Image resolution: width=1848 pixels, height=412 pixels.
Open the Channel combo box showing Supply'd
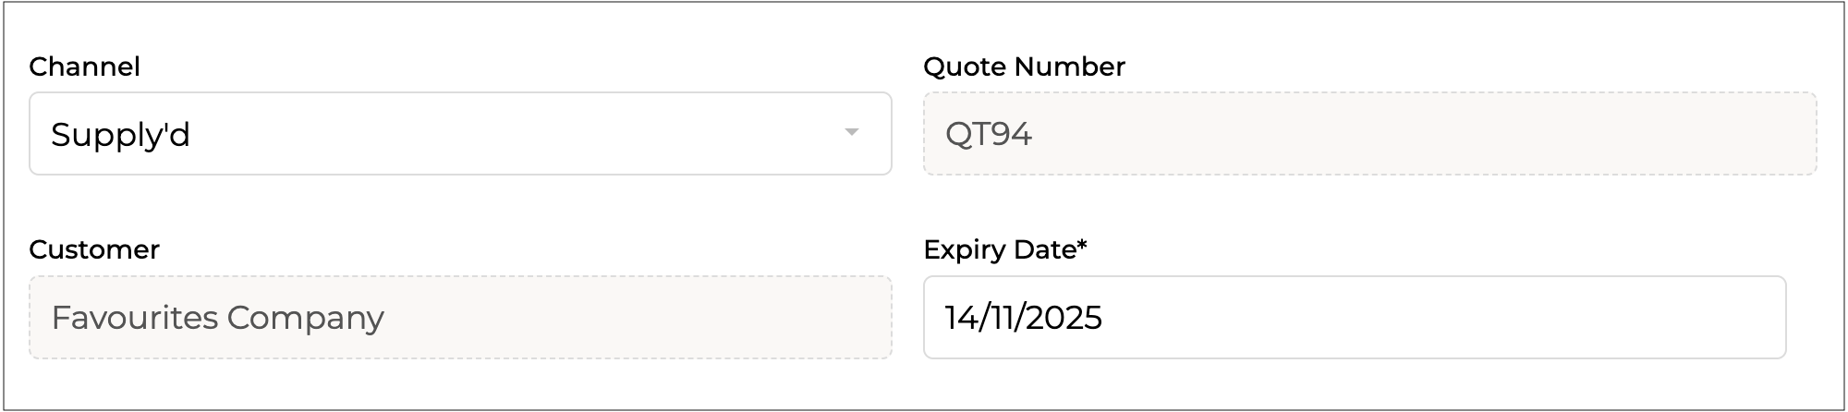coord(459,133)
